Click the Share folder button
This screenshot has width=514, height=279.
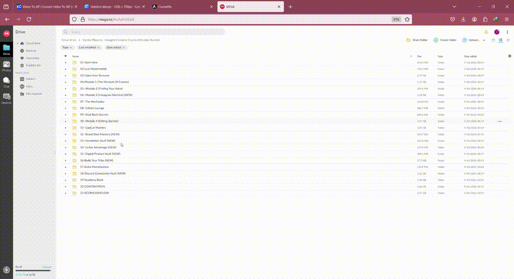pos(417,40)
